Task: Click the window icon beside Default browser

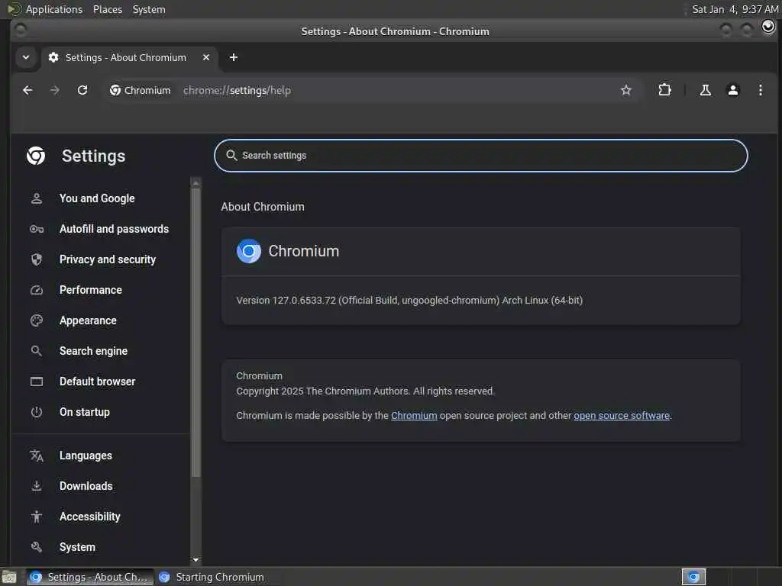Action: pos(37,382)
